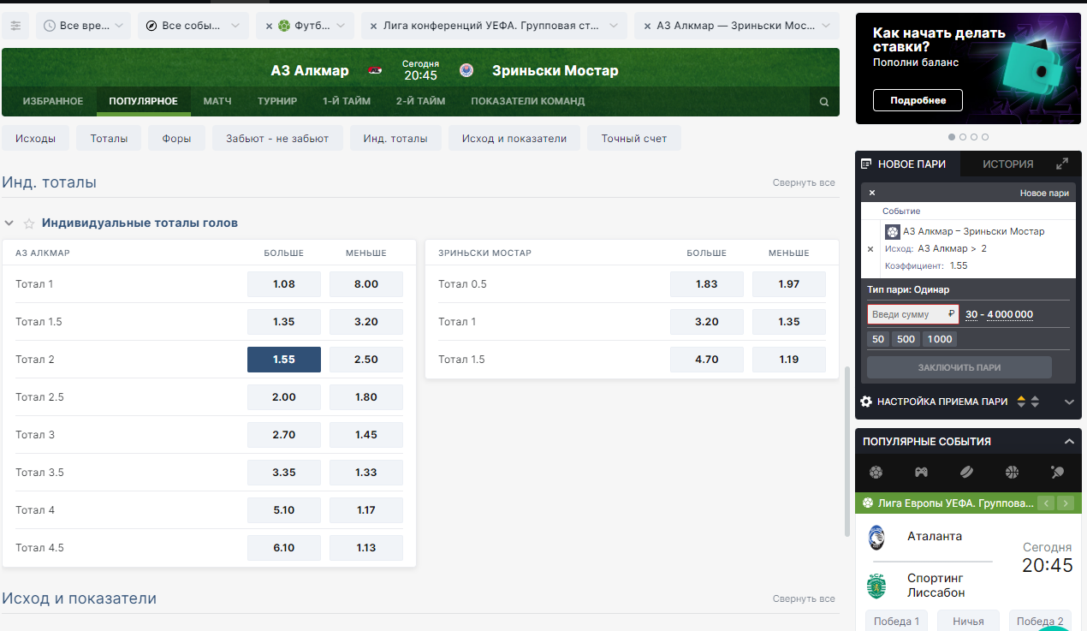Screen dimensions: 1087x631
Task: Pick Зриньски Мостар Тотал 0.5 больше 1.83
Action: point(707,284)
